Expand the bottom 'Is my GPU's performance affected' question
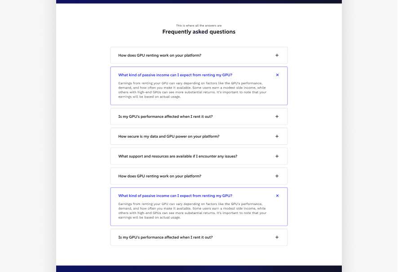398x272 pixels. pos(199,237)
